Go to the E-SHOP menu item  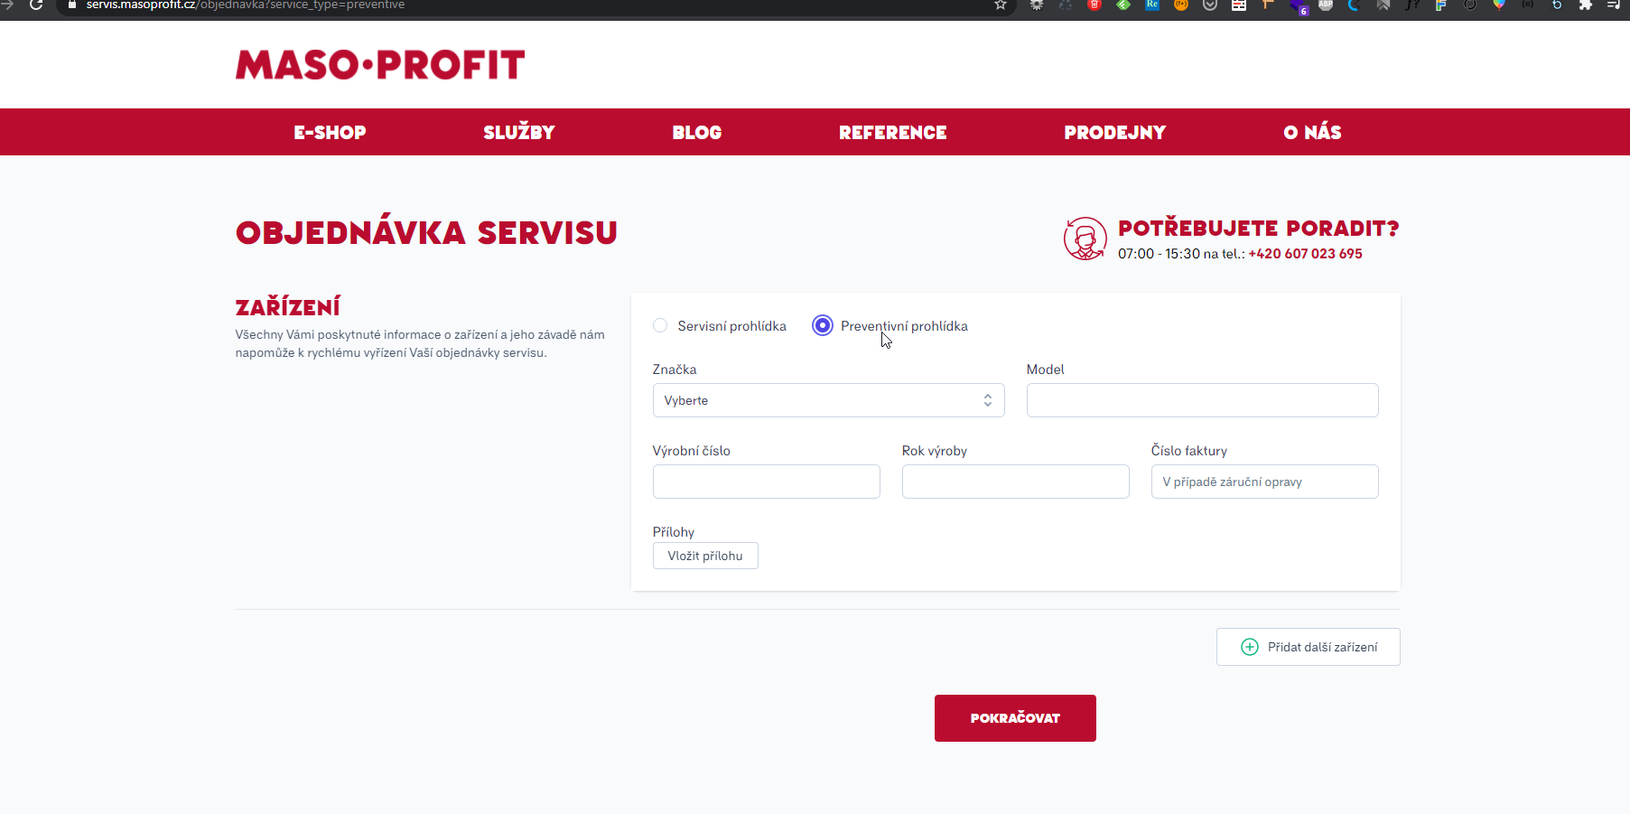click(x=330, y=133)
